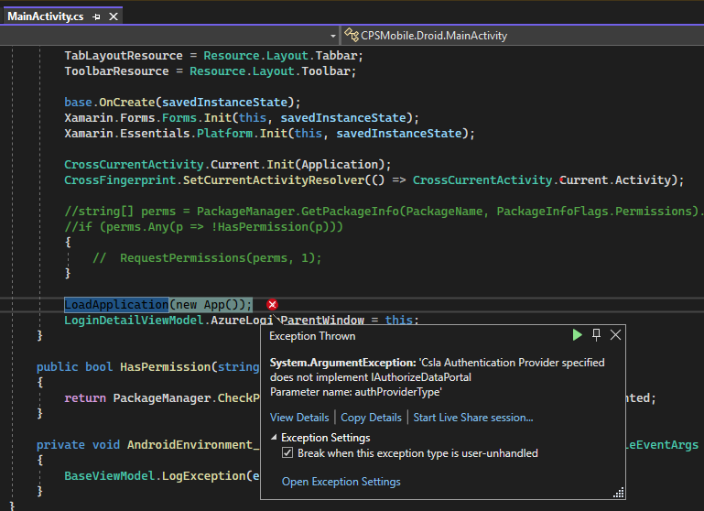
Task: Close the Exception Thrown popup
Action: pyautogui.click(x=615, y=334)
